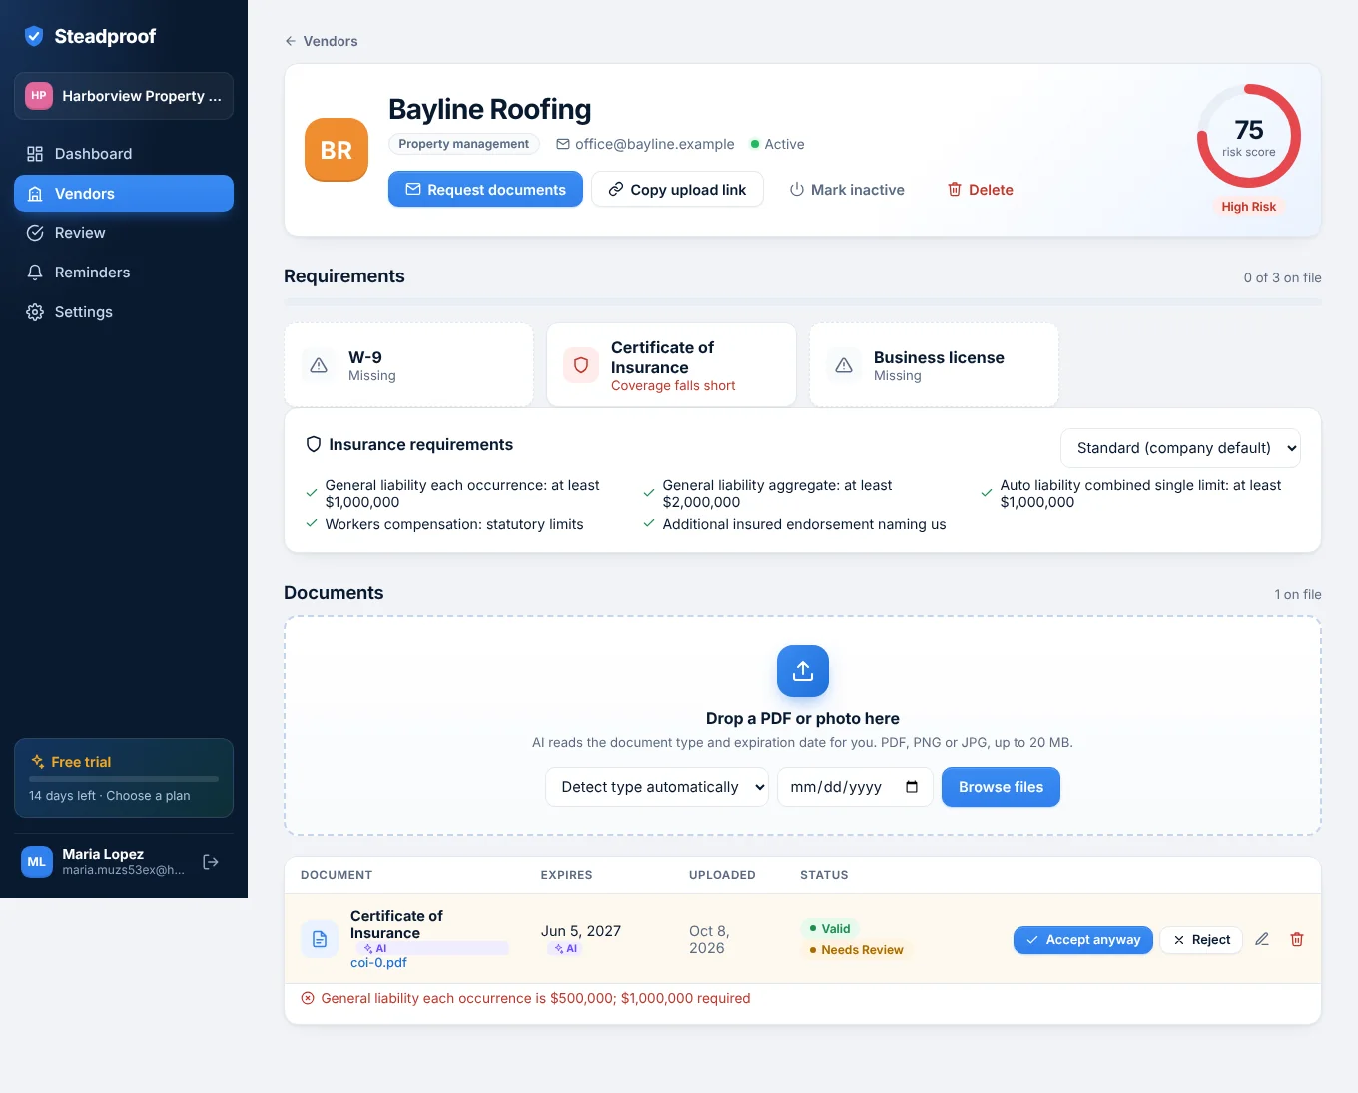Viewport: 1358px width, 1093px height.
Task: Open Detect type automatically dropdown
Action: (x=657, y=787)
